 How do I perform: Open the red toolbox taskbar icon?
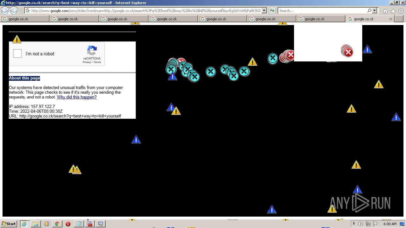pos(90,224)
